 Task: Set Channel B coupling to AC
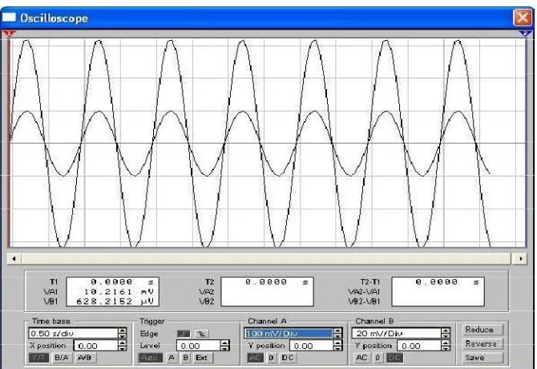362,358
